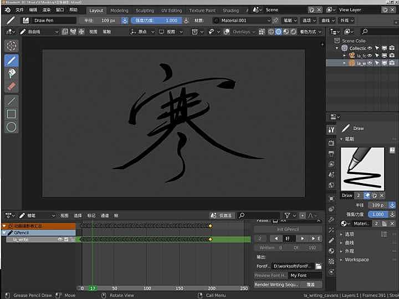Open Material.001 dropdown in header
The image size is (399, 299).
pyautogui.click(x=241, y=20)
